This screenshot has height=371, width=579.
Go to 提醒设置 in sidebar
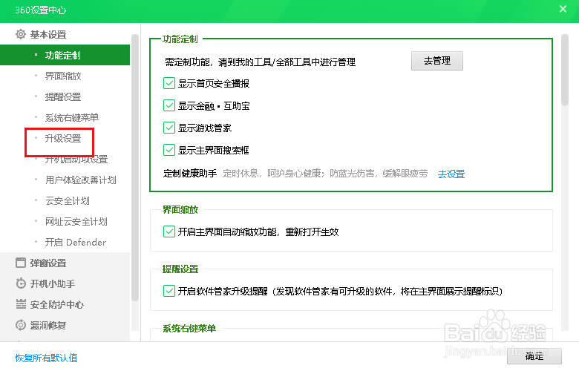click(63, 96)
